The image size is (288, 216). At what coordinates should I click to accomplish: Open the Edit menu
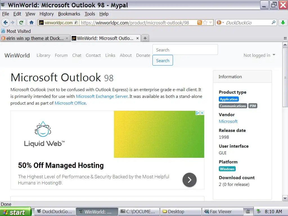[x=17, y=14]
